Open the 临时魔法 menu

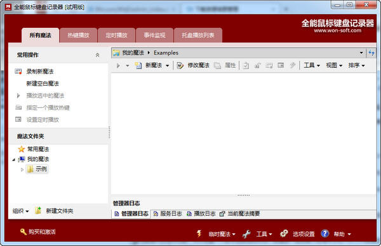pos(222,234)
